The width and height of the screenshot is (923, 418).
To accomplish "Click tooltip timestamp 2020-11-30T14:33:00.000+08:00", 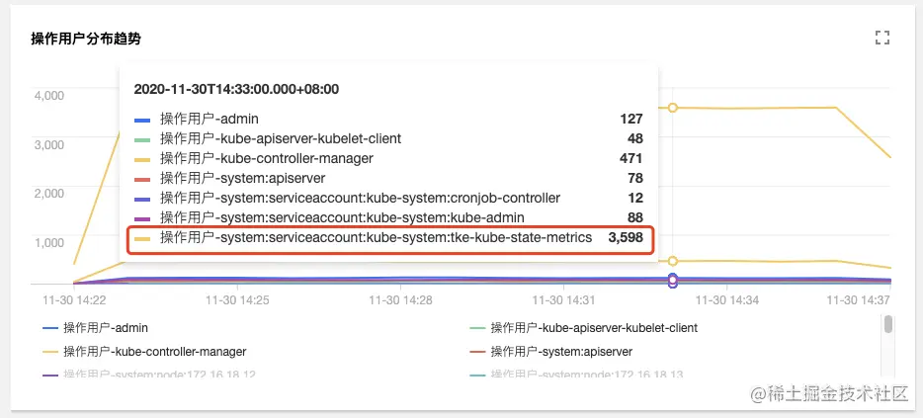I will click(x=236, y=90).
